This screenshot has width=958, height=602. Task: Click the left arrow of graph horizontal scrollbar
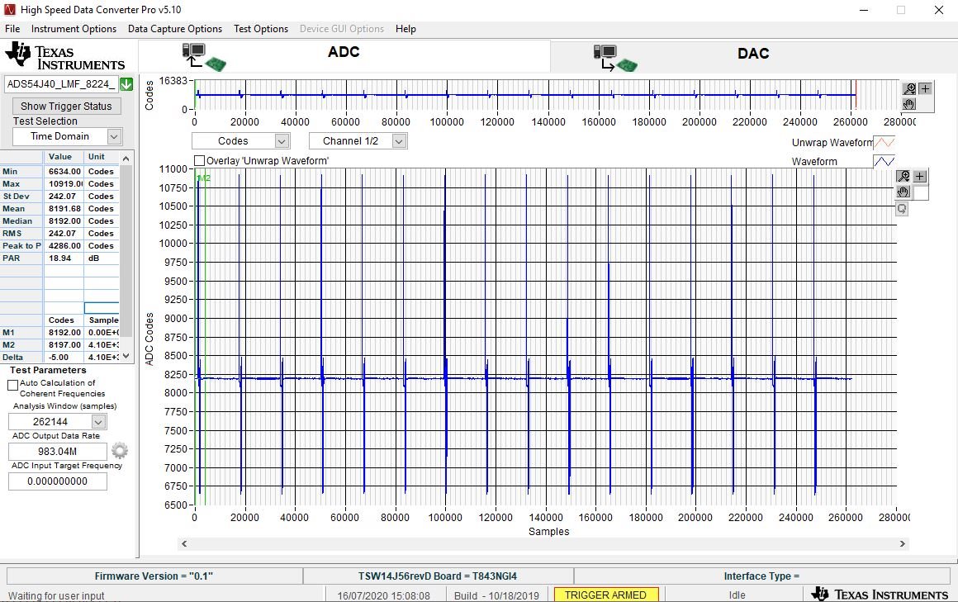tap(184, 543)
